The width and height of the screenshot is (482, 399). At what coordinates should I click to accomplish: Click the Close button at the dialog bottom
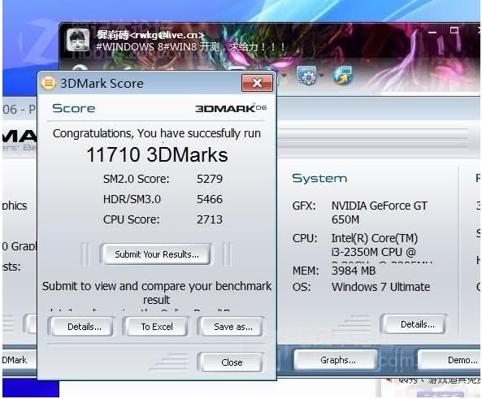231,362
